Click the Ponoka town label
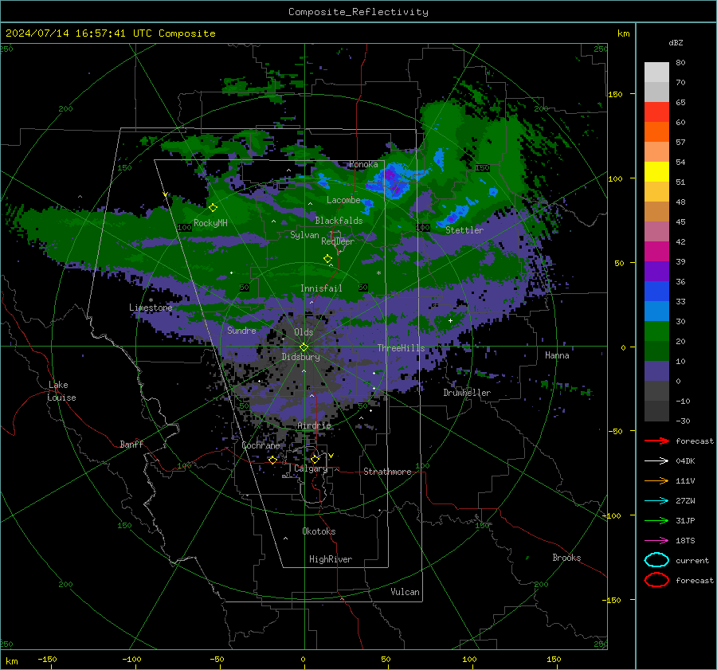The width and height of the screenshot is (717, 670). coord(363,164)
